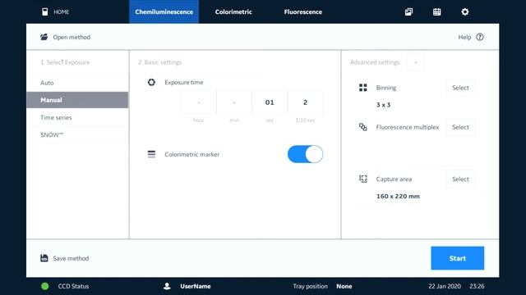
Task: Click the Exposure time label
Action: 184,82
